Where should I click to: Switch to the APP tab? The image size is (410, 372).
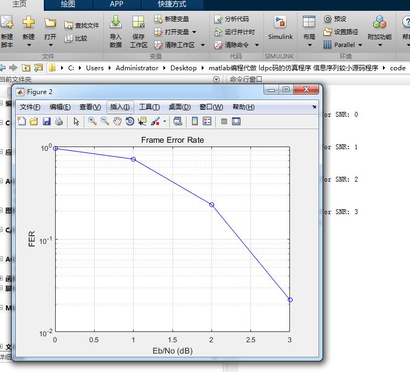116,4
